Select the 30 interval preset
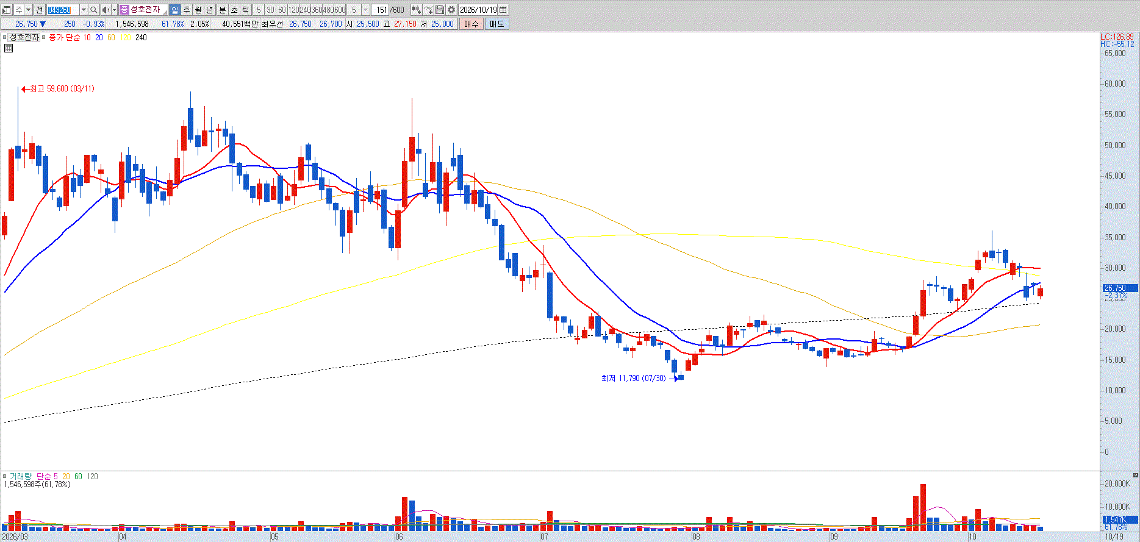The height and width of the screenshot is (542, 1140). pos(270,10)
